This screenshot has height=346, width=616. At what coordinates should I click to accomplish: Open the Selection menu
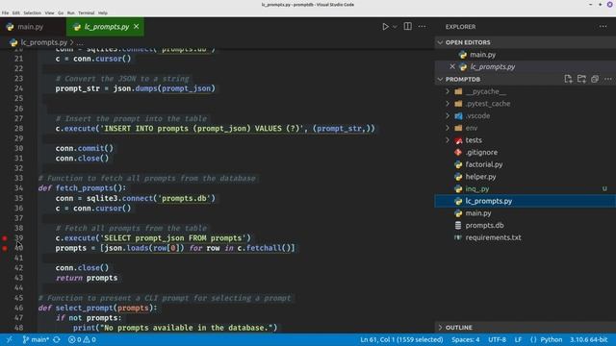coord(32,12)
